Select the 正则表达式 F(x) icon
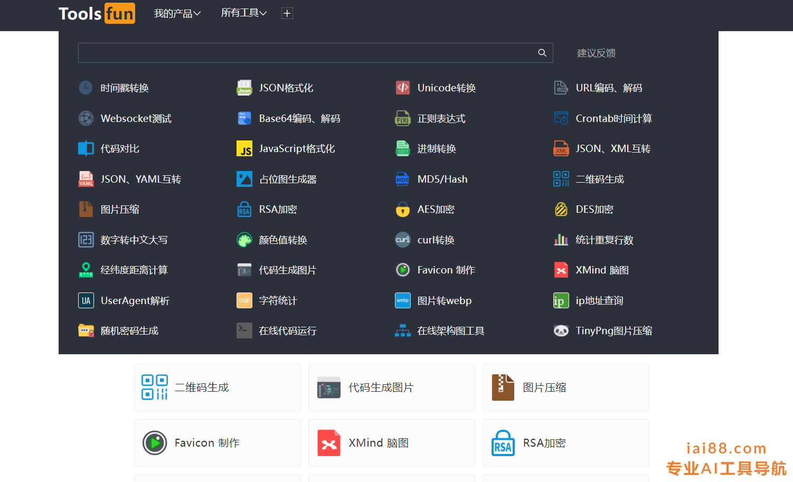The height and width of the screenshot is (482, 793). [403, 118]
